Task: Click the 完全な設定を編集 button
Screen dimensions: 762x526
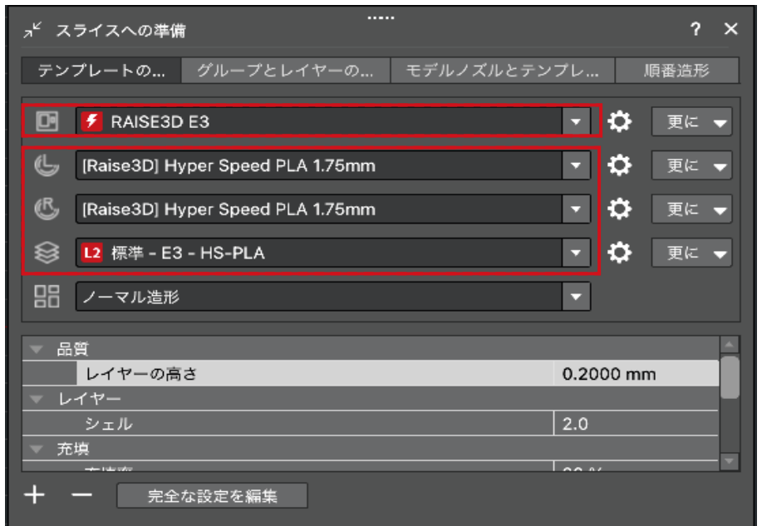Action: click(x=213, y=495)
